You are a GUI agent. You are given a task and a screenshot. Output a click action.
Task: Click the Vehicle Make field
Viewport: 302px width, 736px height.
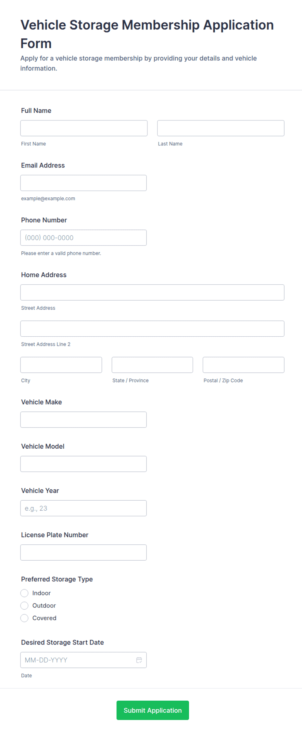coord(83,419)
